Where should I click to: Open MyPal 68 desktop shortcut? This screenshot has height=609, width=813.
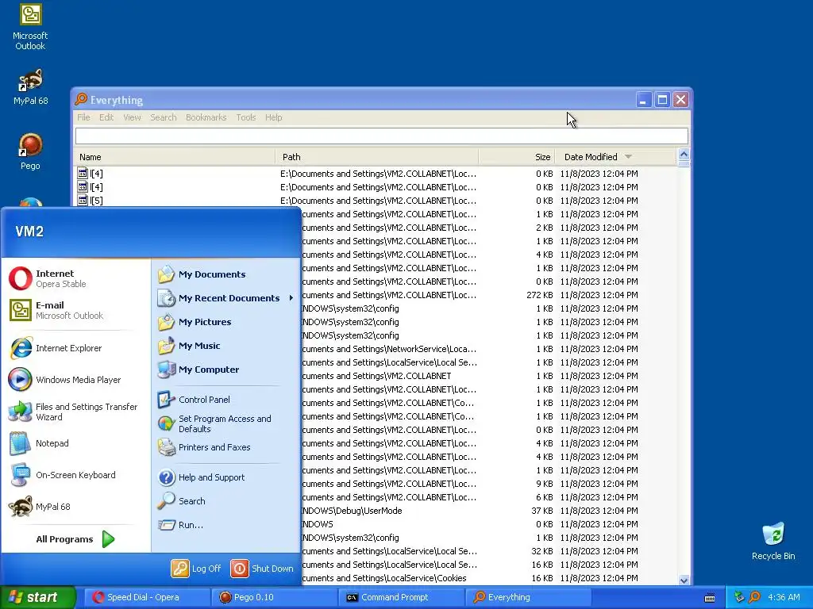30,87
